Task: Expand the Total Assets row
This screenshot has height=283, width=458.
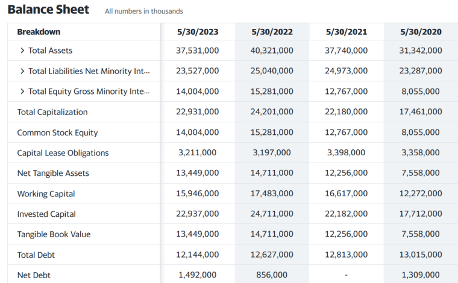Action: (22, 51)
